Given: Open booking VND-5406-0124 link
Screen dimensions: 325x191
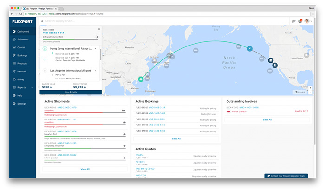Looking at the screenshot, I should 157,108.
